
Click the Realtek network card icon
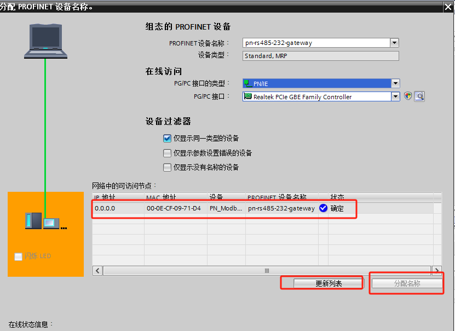pyautogui.click(x=247, y=96)
